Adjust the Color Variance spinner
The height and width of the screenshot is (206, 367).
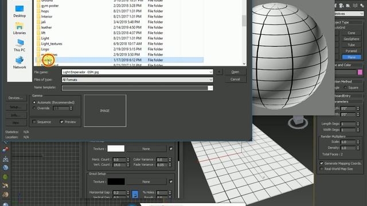(170, 160)
